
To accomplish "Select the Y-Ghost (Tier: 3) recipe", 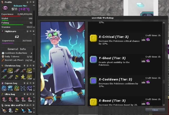I will tap(125, 65).
